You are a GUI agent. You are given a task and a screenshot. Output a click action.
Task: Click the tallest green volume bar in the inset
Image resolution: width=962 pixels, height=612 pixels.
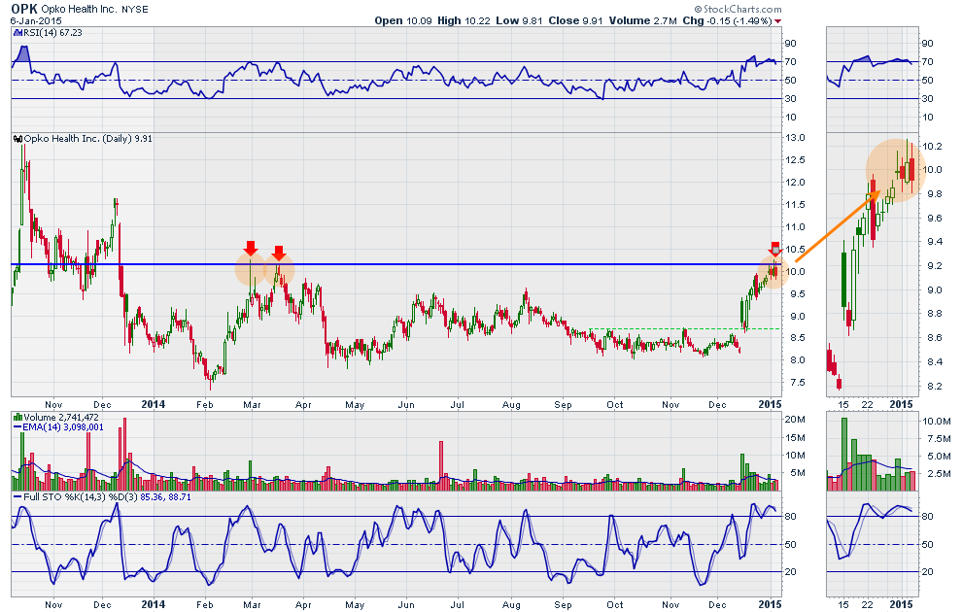pos(844,454)
